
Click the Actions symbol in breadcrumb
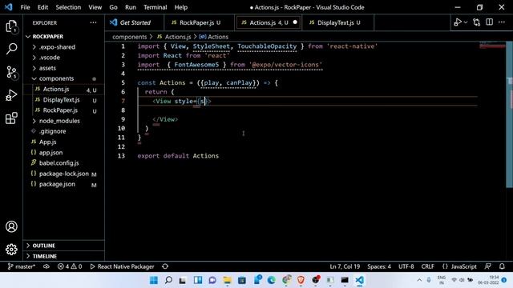[x=214, y=37]
